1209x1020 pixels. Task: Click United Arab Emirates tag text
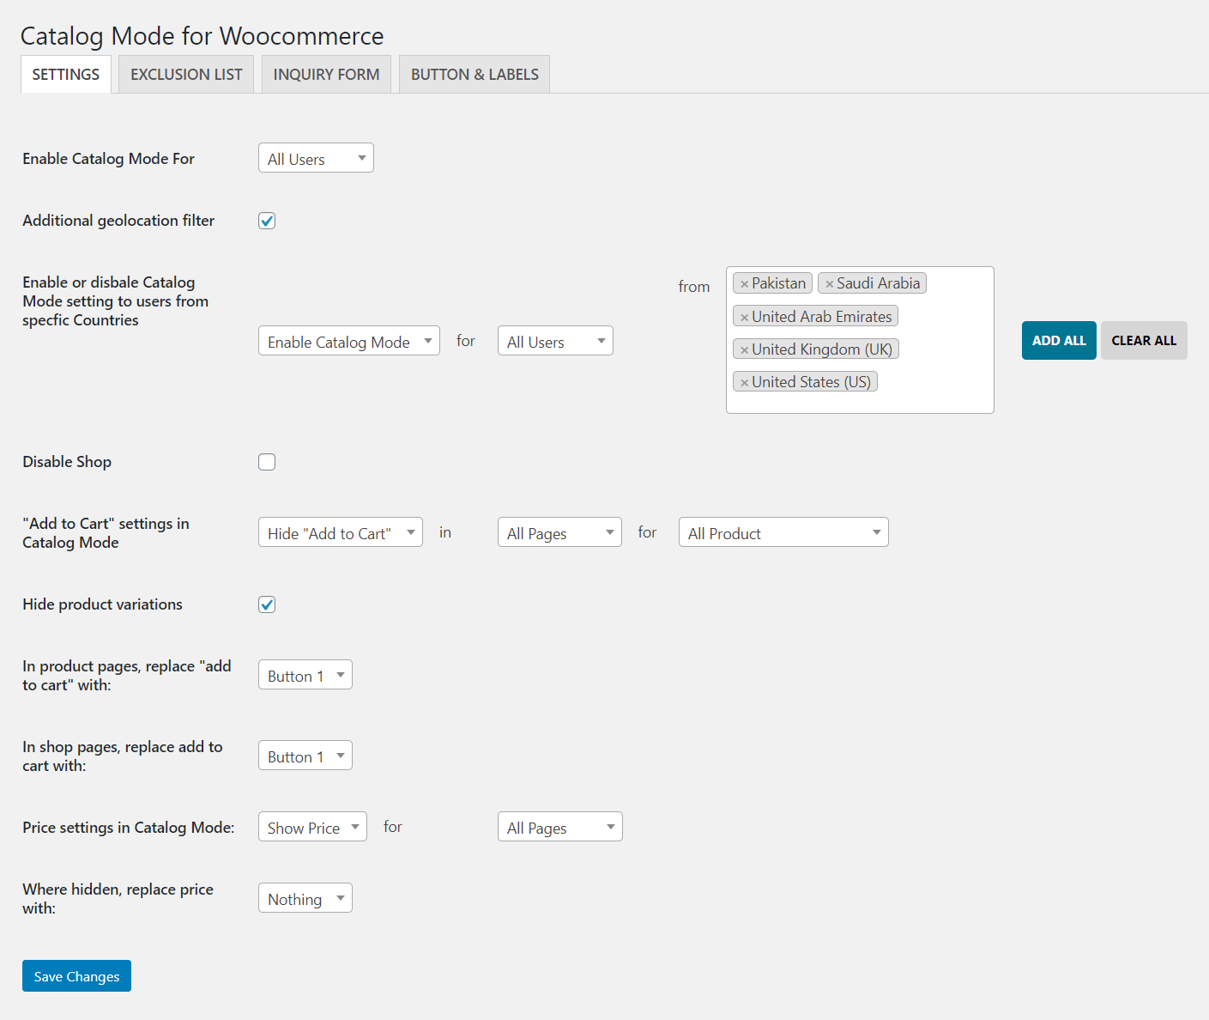822,317
